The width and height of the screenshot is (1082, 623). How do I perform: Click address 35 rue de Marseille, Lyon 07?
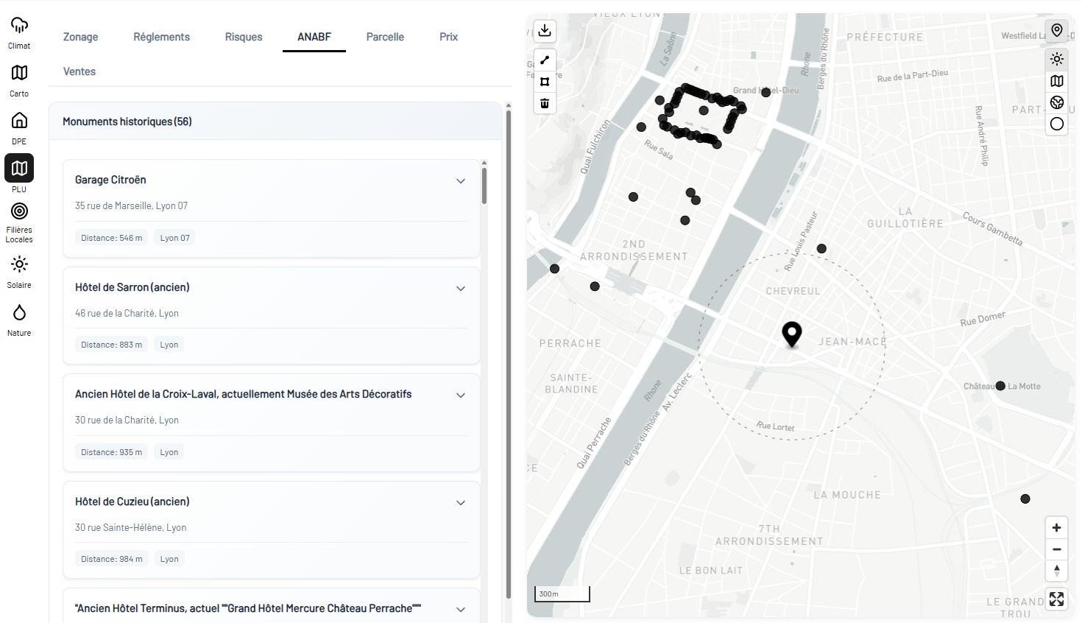coord(131,205)
